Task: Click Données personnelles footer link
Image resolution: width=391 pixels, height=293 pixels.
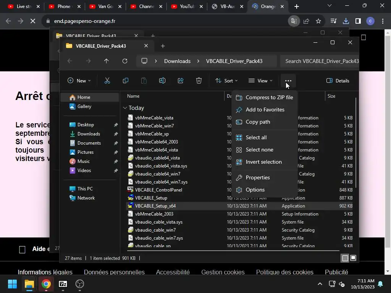Action: (x=114, y=272)
